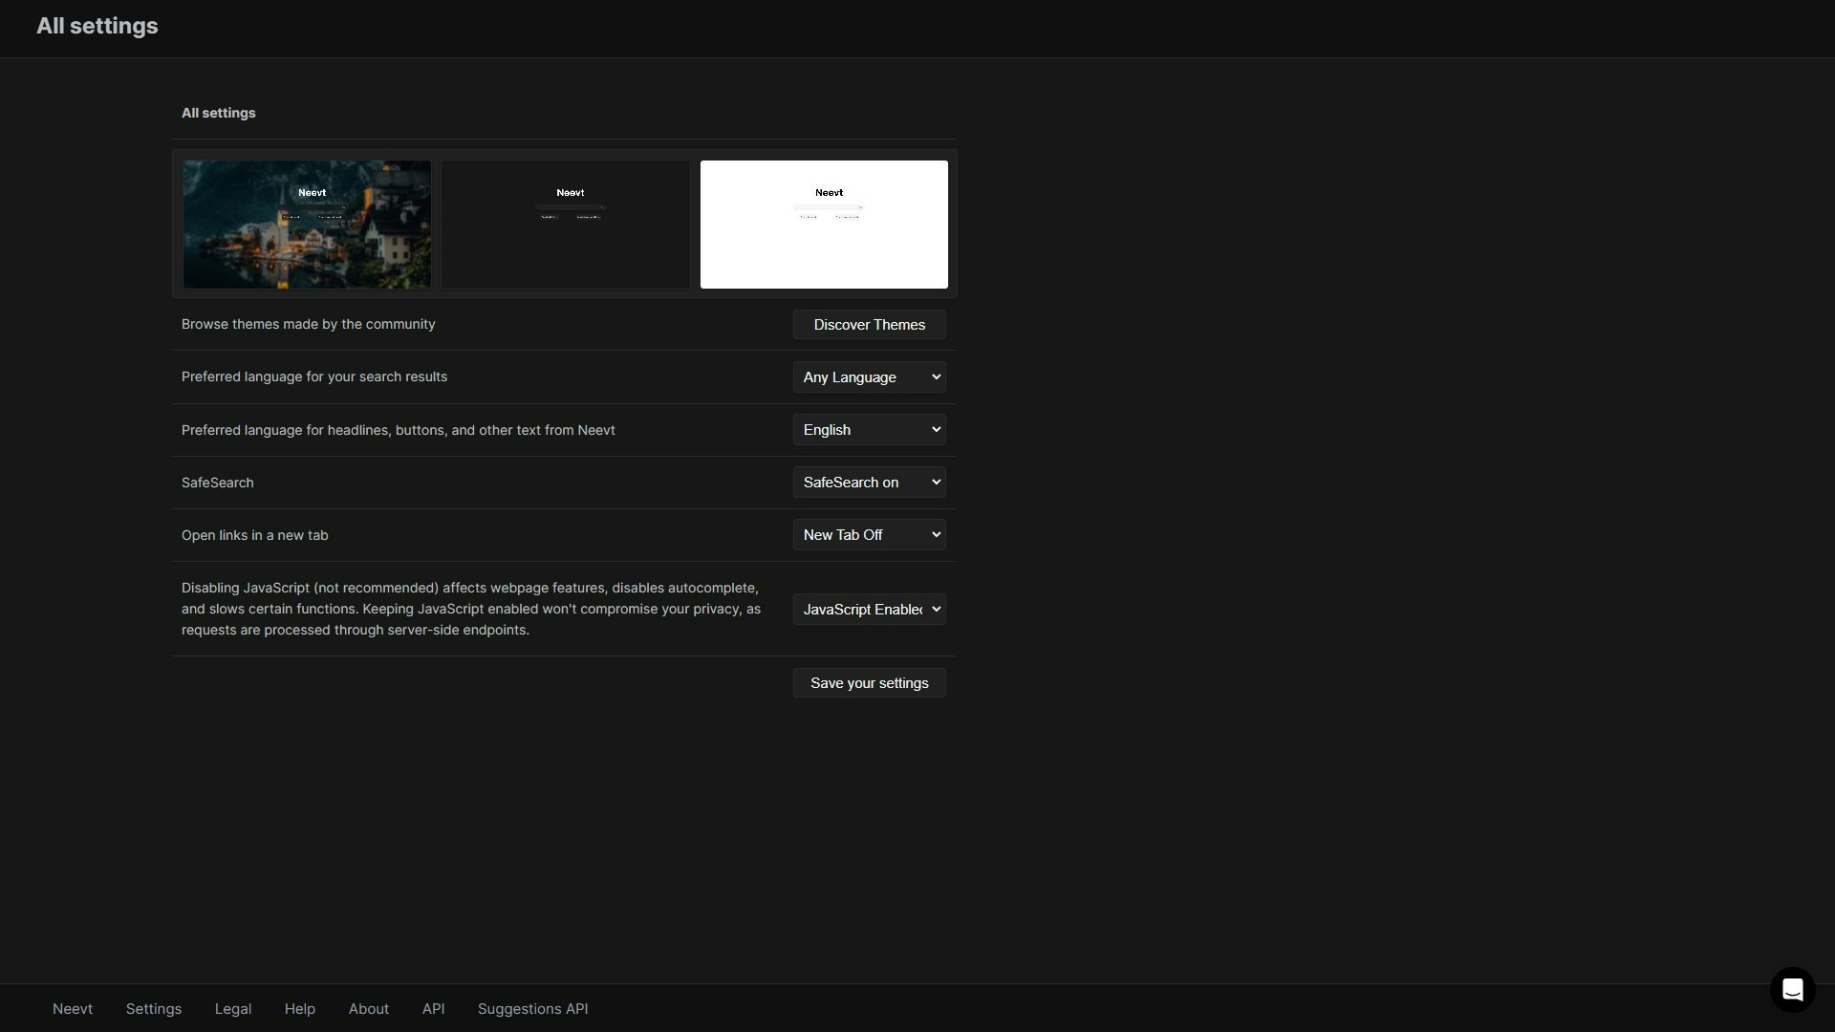
Task: Click the Suggestions API footer link
Action: (x=532, y=1009)
